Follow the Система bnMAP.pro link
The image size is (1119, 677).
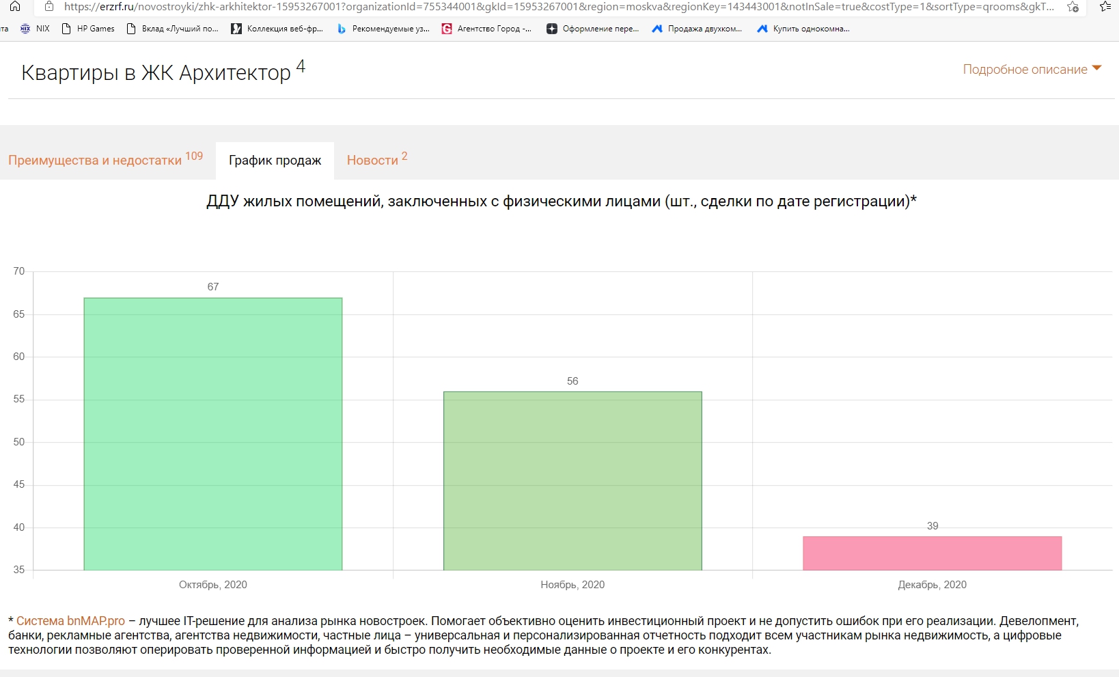70,621
